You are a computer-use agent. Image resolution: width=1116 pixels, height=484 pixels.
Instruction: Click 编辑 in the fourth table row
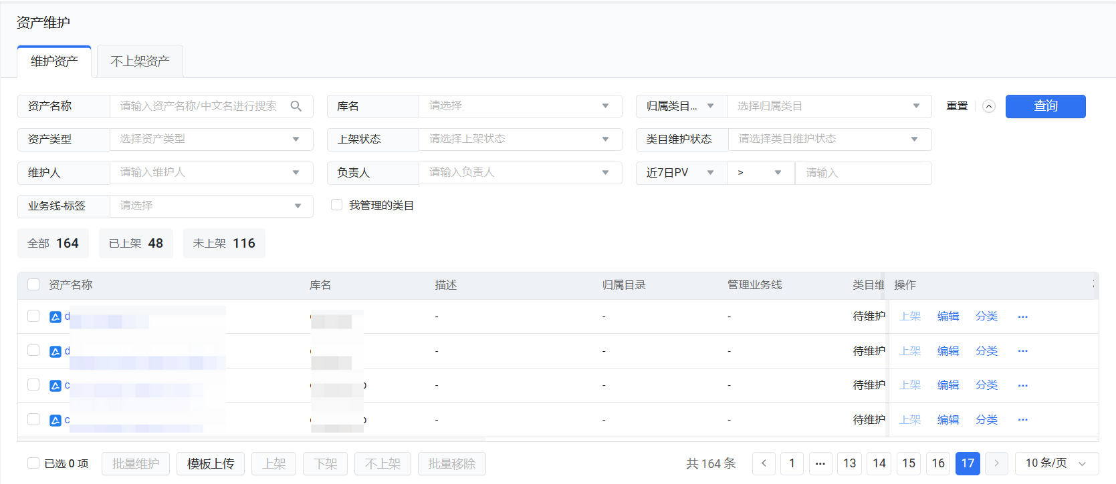[948, 420]
